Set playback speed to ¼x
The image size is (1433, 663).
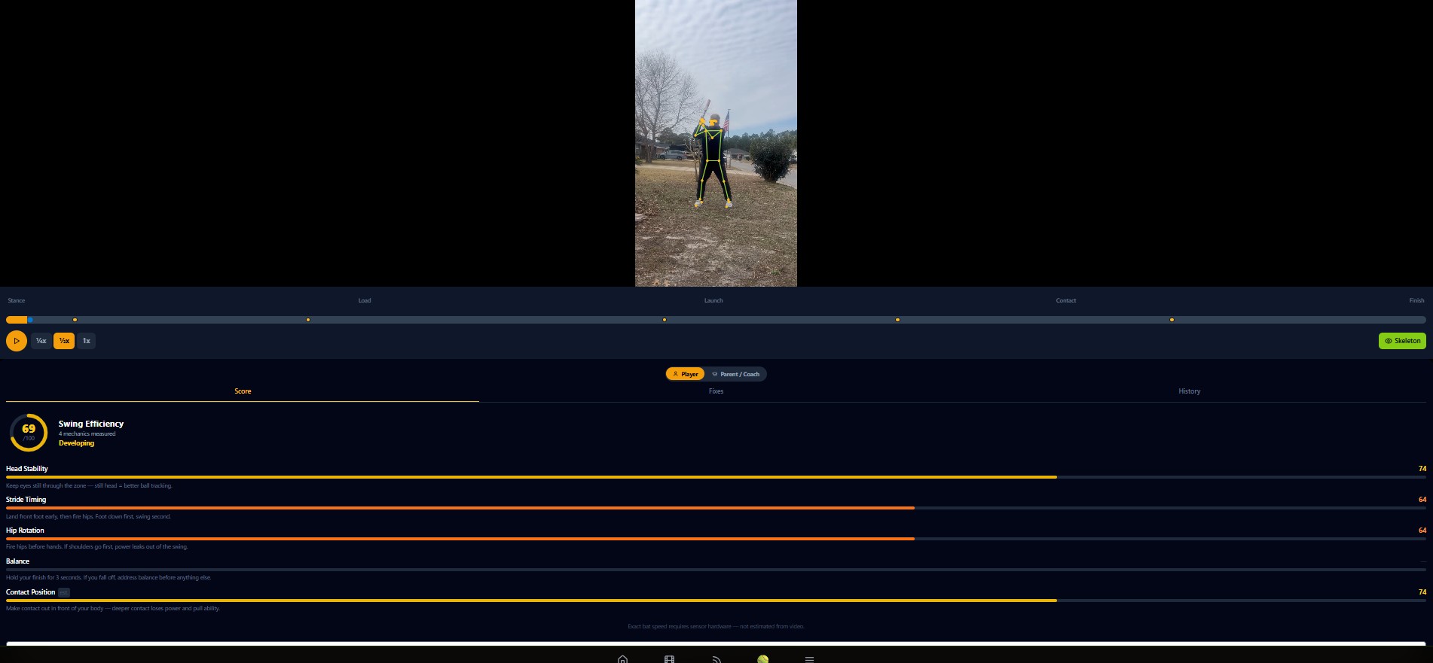click(41, 341)
